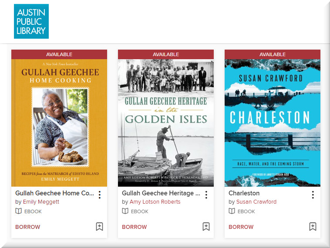Open the Charleston book cover
This screenshot has width=330, height=248.
point(273,123)
